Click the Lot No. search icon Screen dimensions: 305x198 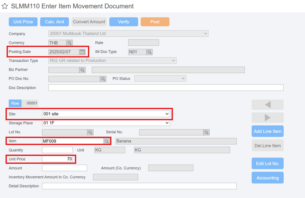[90, 132]
